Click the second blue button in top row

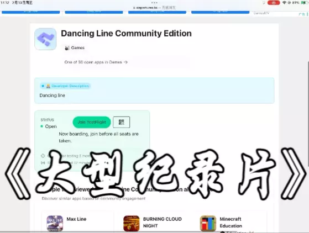coord(94,12)
